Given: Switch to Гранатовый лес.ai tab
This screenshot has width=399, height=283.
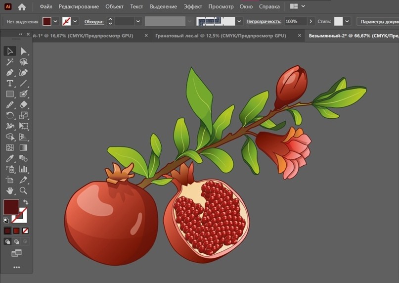Looking at the screenshot, I should coord(221,36).
